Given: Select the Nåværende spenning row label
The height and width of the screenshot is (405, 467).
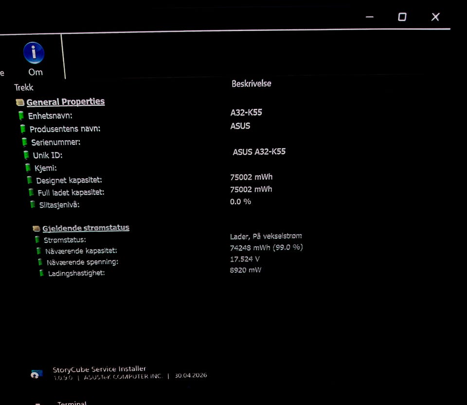Looking at the screenshot, I should tap(83, 262).
